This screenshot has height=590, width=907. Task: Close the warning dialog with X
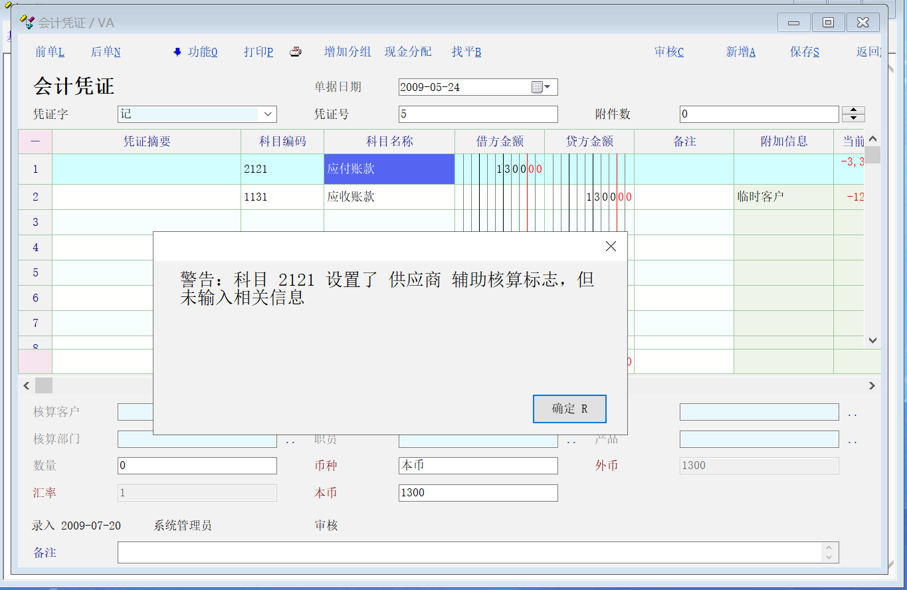click(x=611, y=246)
